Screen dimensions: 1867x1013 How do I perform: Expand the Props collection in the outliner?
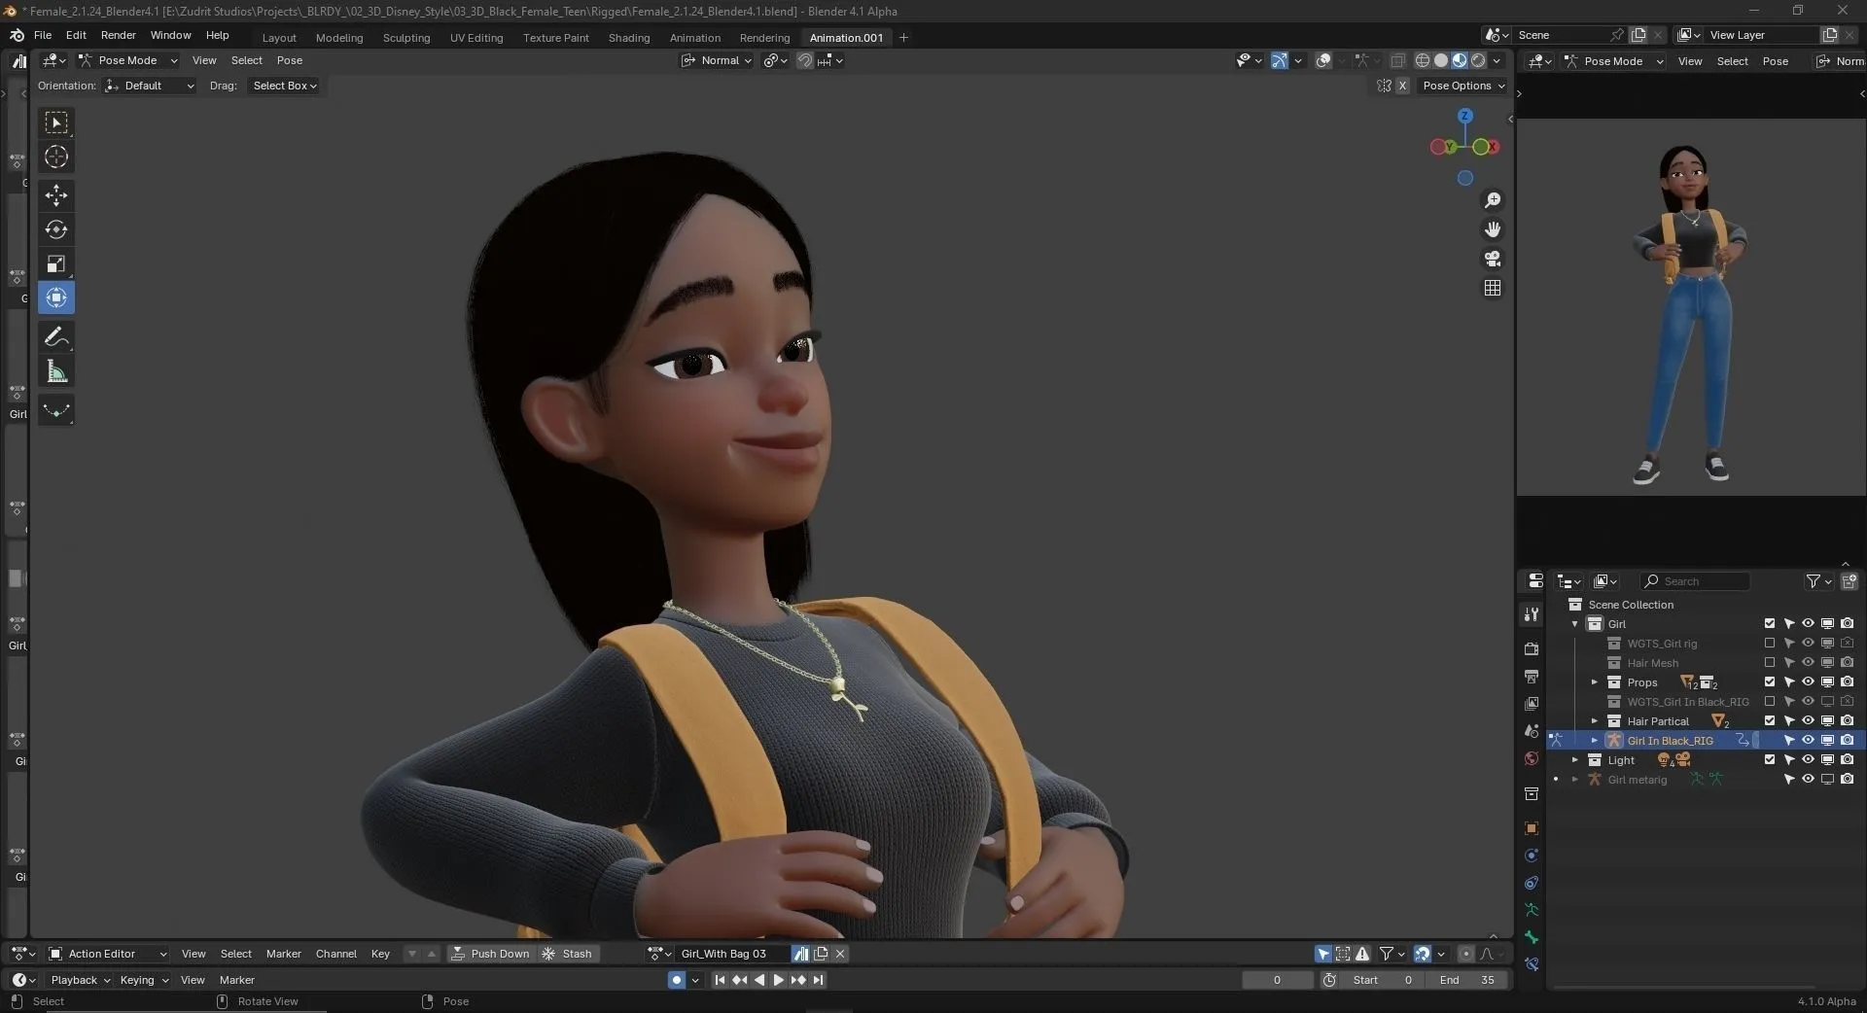1593,681
